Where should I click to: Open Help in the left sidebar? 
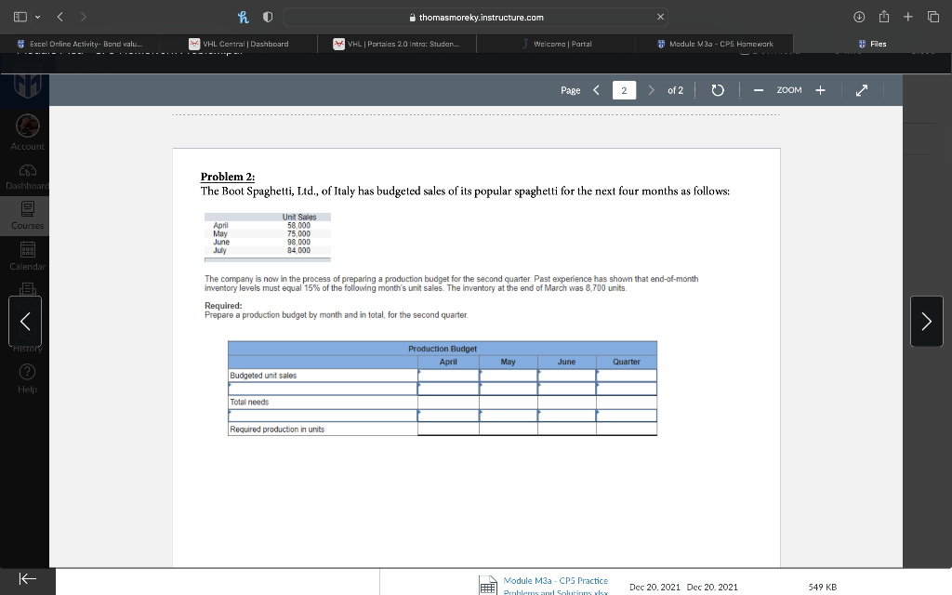[27, 375]
